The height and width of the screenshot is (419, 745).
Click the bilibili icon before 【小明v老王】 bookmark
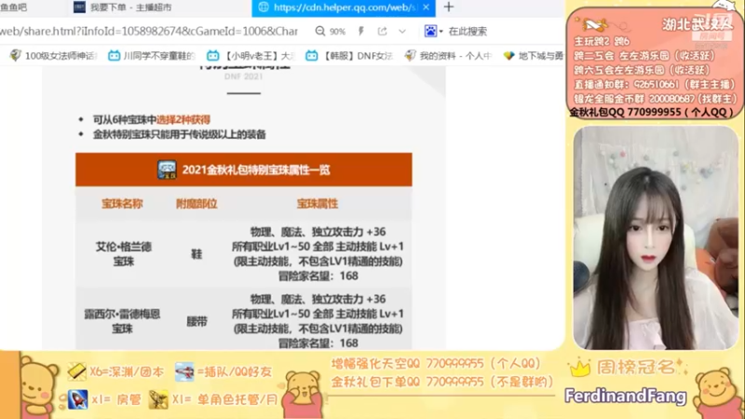point(213,56)
